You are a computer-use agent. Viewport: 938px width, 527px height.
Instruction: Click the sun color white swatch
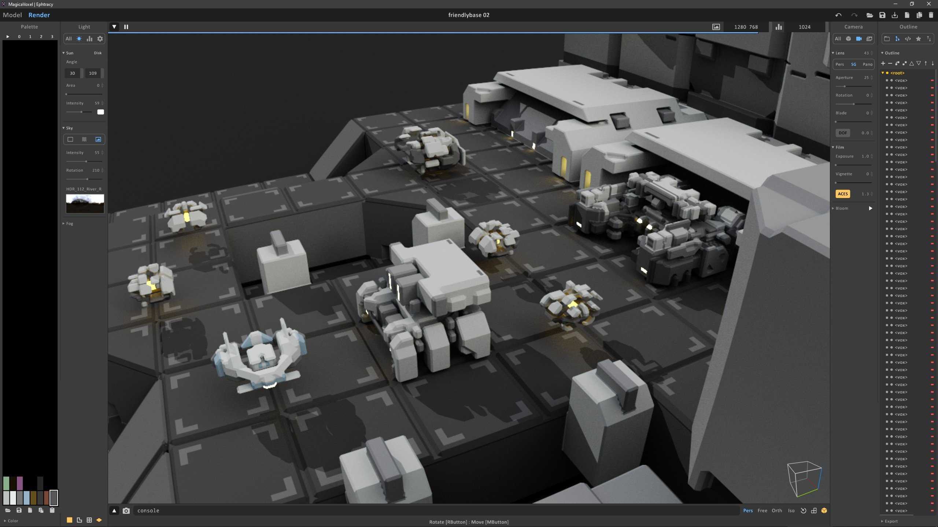coord(100,112)
